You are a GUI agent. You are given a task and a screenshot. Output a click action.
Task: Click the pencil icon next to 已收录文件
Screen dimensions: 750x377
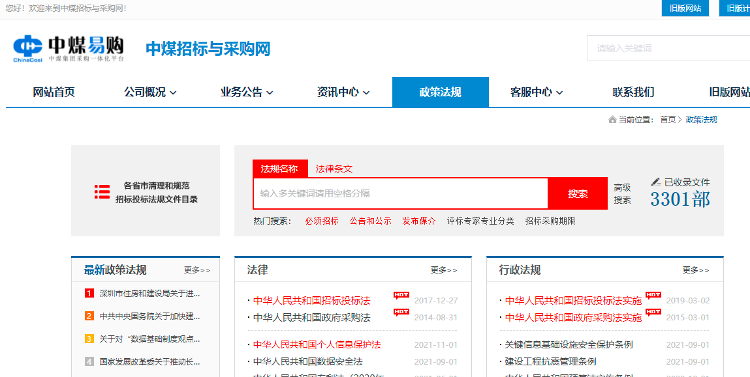pos(656,182)
